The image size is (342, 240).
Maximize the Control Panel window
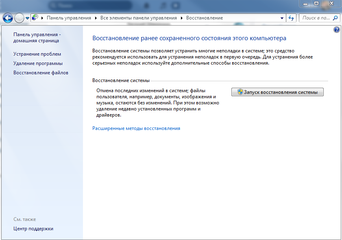(316, 4)
